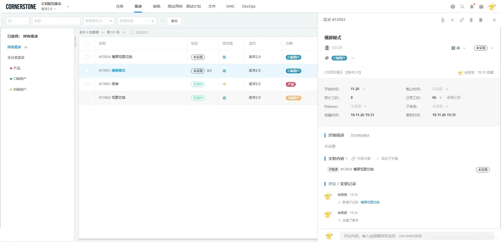
Task: Copy the requirement with the copy icon
Action: tap(481, 20)
